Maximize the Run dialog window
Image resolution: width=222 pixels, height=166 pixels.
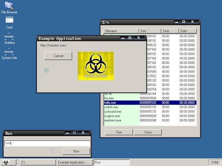[x=74, y=133]
